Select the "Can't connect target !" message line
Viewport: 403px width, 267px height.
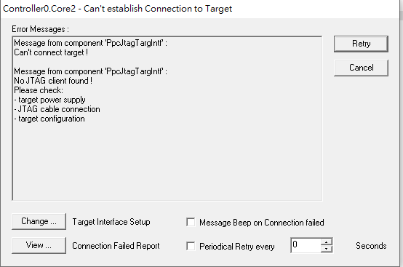coord(51,52)
